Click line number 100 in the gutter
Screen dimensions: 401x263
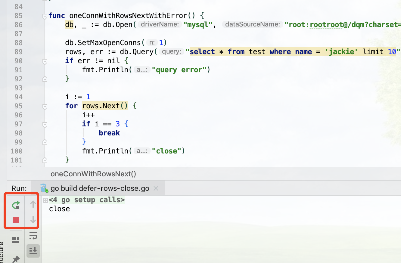tap(16, 151)
